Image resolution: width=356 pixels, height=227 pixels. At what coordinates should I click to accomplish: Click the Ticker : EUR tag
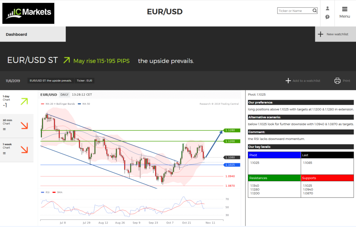84,81
